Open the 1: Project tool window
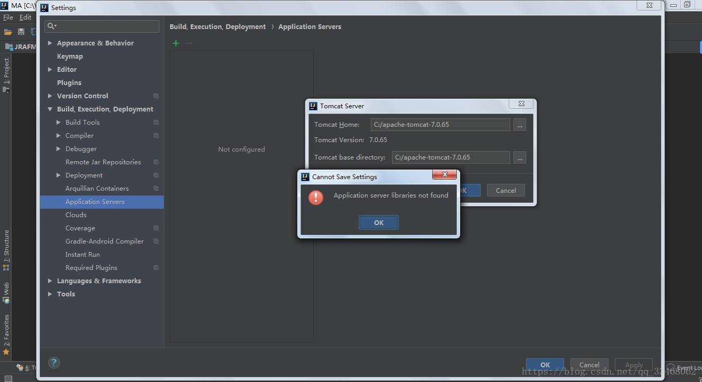This screenshot has width=702, height=382. coord(6,74)
